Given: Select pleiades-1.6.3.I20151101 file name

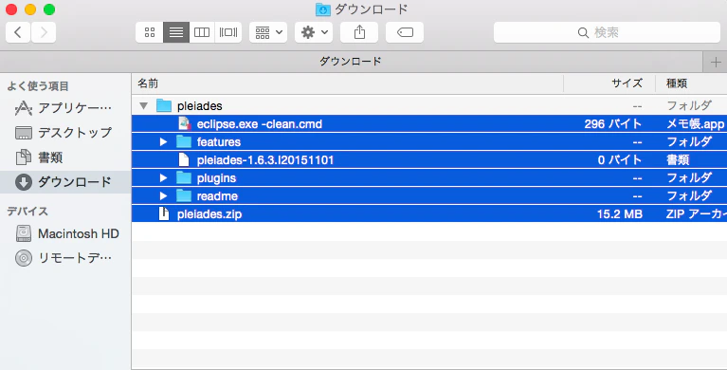Looking at the screenshot, I should tap(265, 160).
